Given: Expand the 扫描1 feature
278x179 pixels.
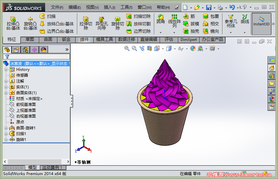Looking at the screenshot, I should coord(6,134).
